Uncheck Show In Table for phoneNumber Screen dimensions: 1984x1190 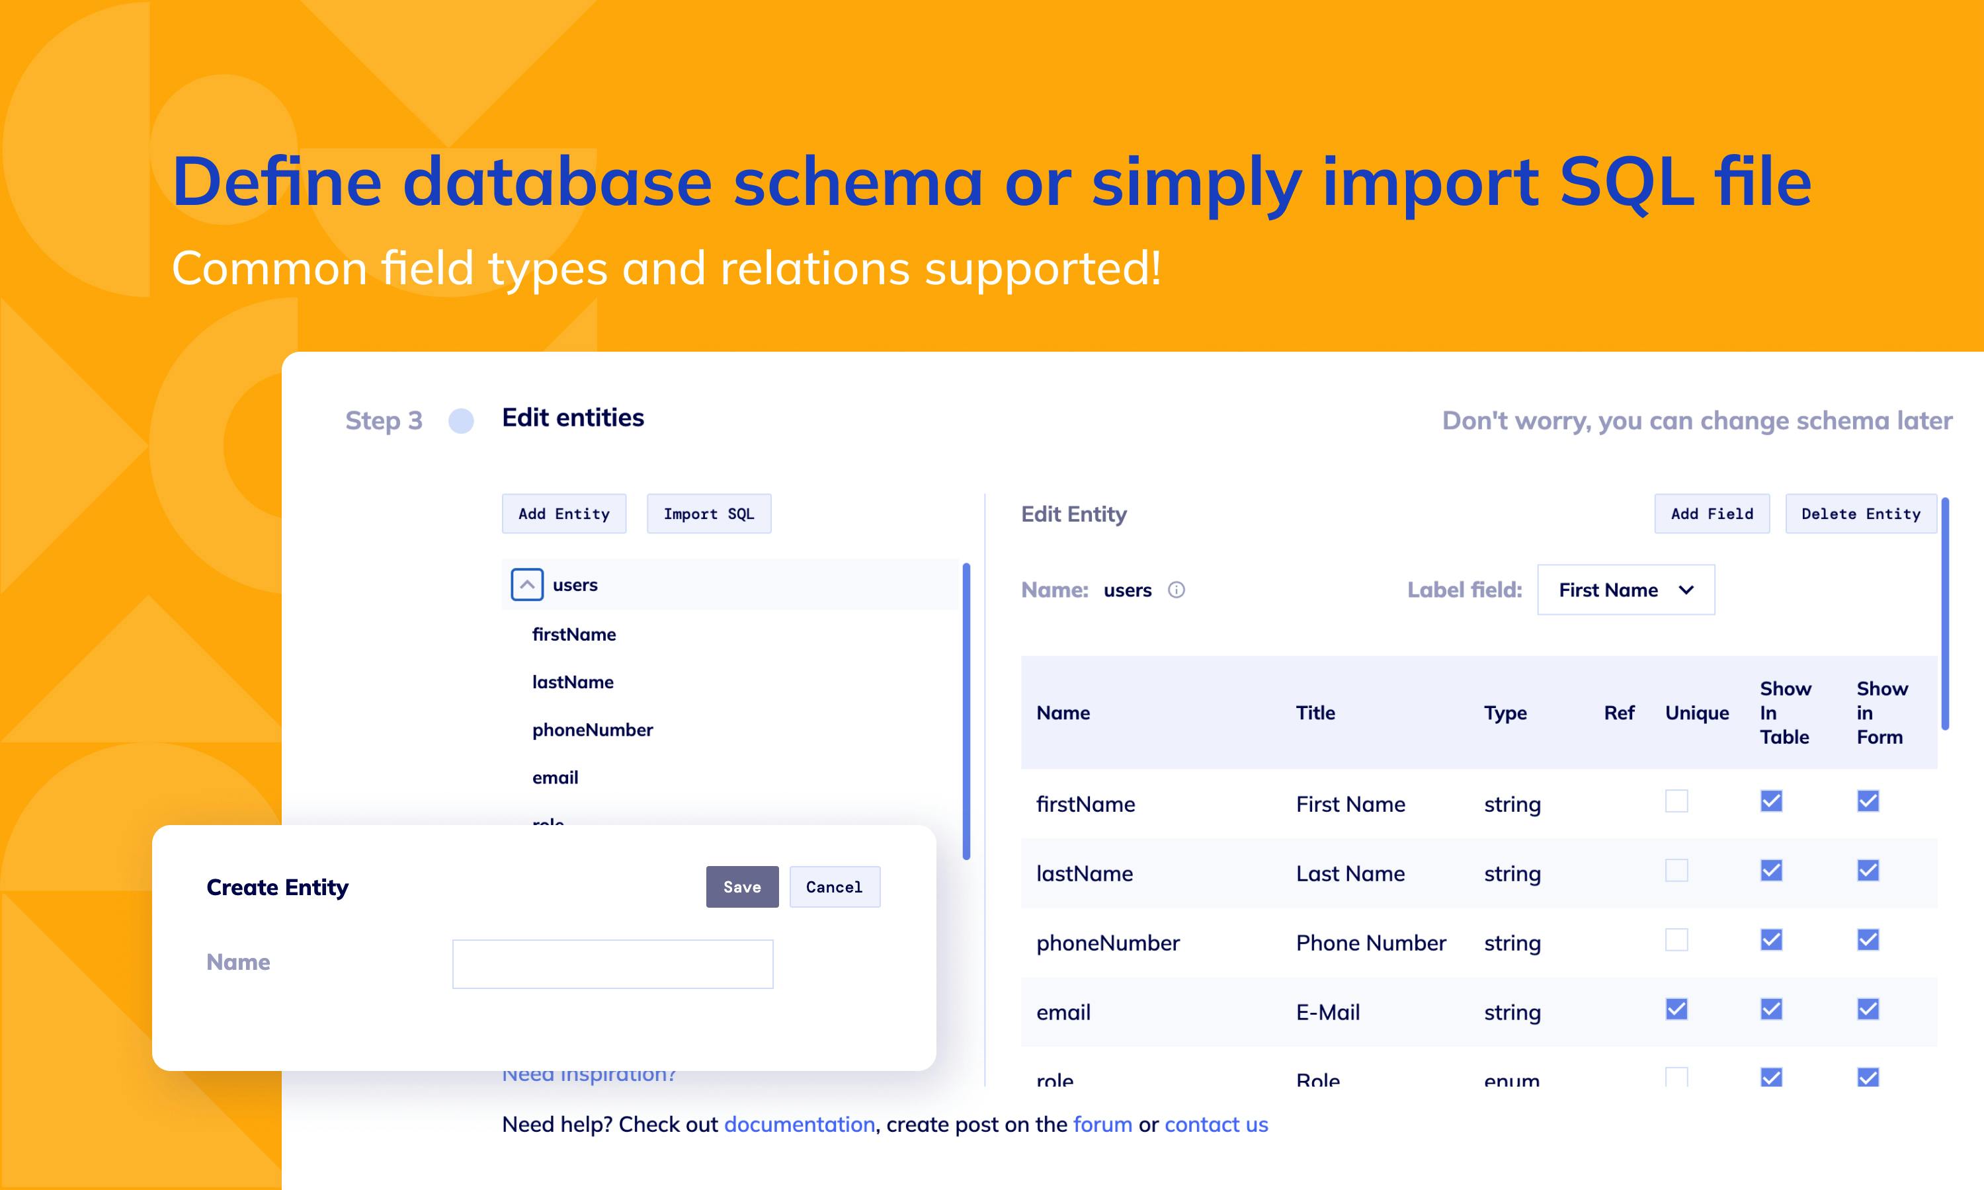coord(1772,940)
